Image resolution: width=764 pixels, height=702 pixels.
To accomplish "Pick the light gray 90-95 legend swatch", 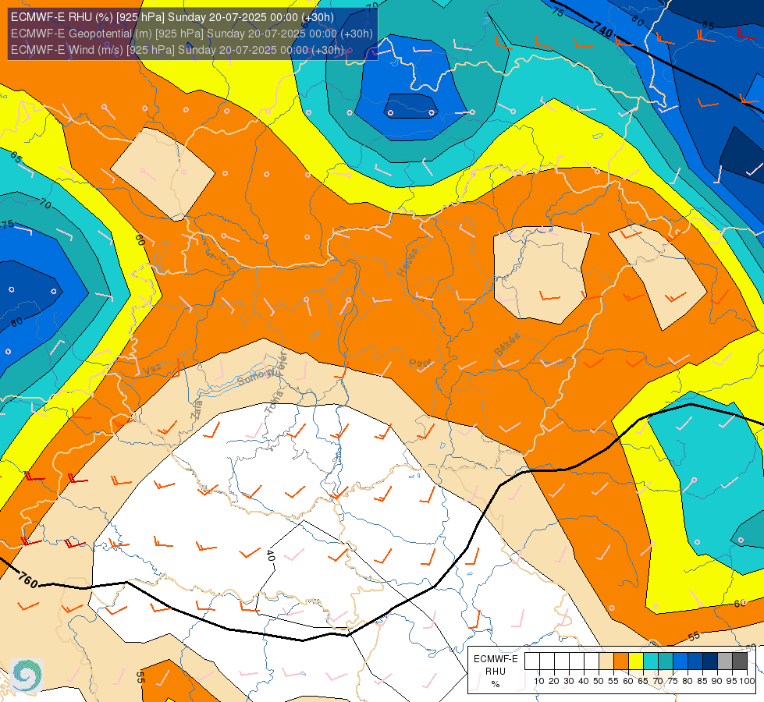I will pos(725,661).
